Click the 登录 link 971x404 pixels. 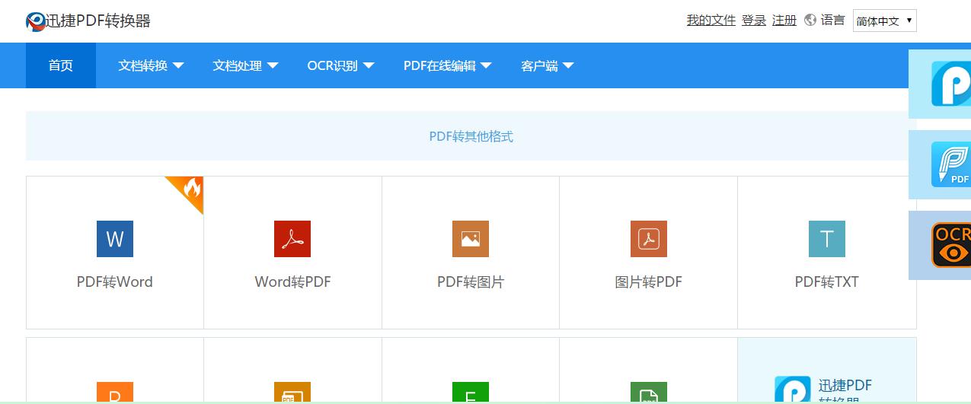(x=754, y=21)
